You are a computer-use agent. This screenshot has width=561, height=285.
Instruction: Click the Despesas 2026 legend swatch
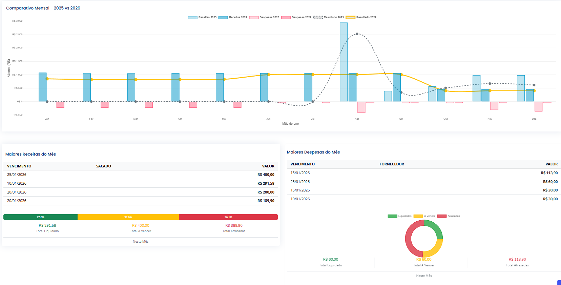(x=286, y=17)
